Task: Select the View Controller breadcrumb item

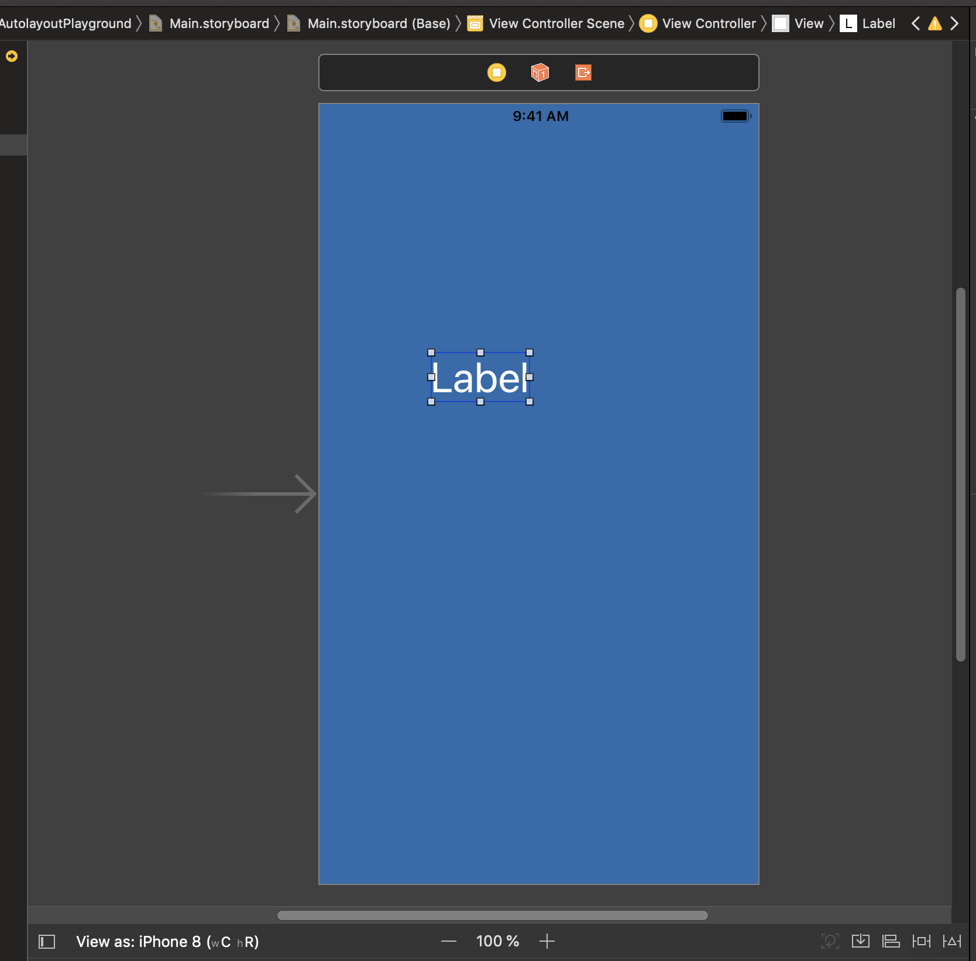Action: point(709,23)
